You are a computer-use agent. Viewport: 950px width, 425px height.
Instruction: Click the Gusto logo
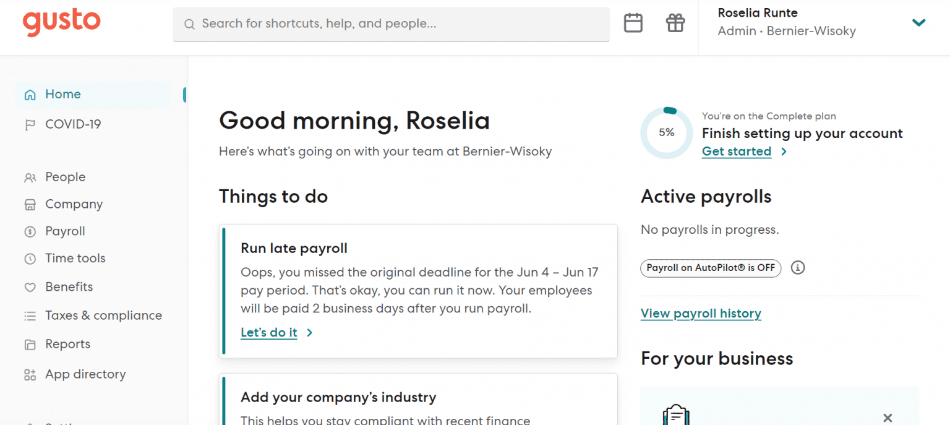(x=61, y=23)
